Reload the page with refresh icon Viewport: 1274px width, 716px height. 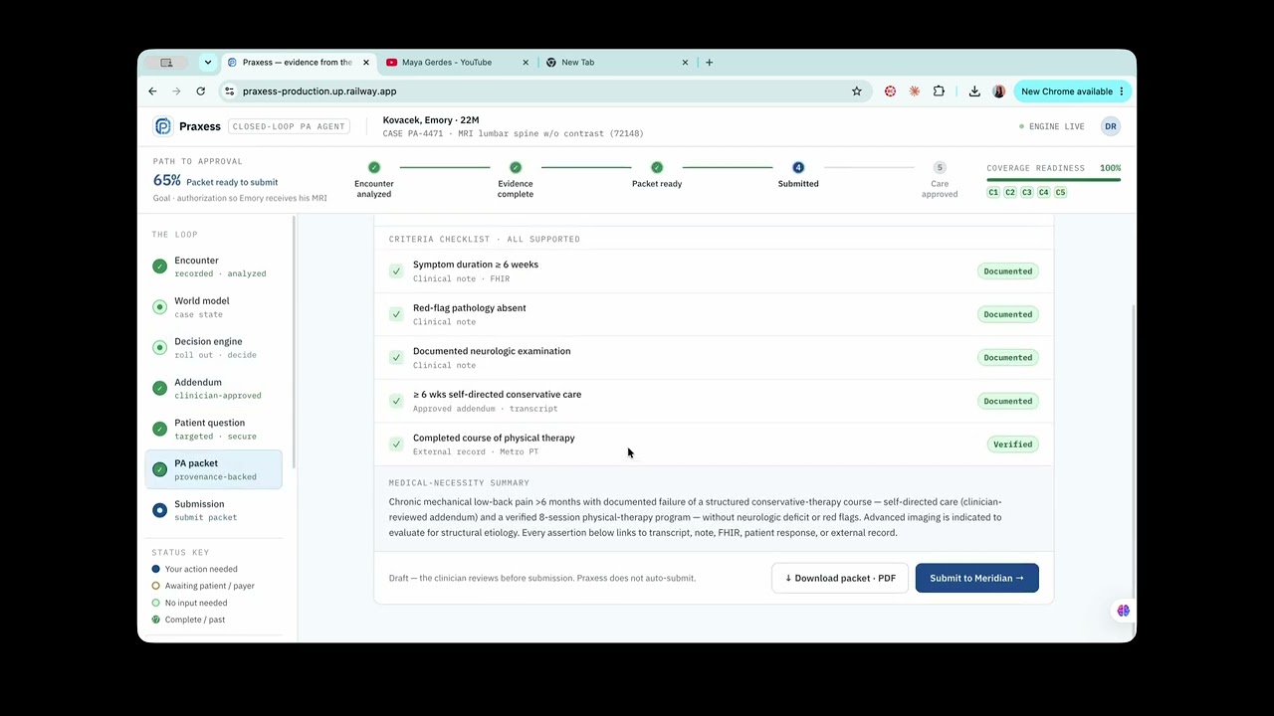point(200,91)
